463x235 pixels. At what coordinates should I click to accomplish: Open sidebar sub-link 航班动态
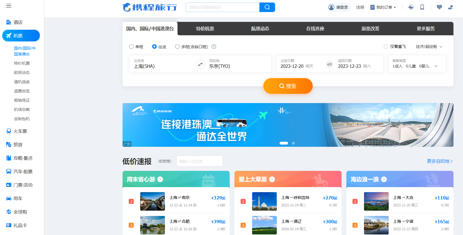[x=22, y=73]
